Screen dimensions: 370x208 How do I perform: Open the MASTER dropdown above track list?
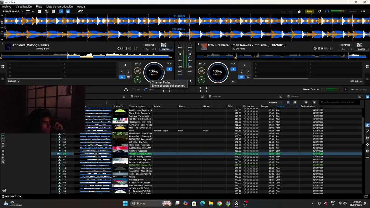[x=275, y=102]
